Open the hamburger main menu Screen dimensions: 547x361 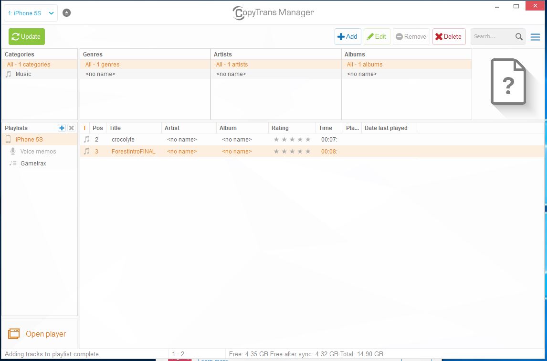pos(536,37)
